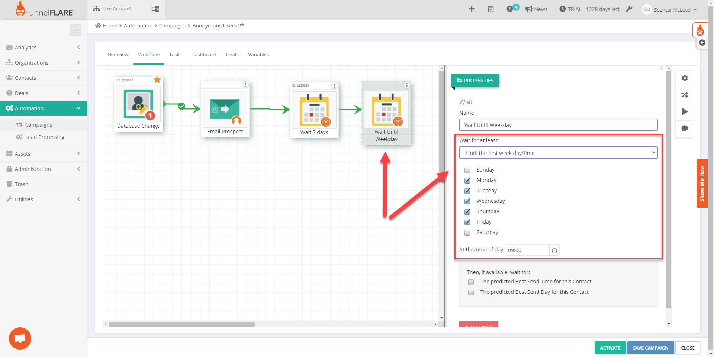Screen dimensions: 714x357
Task: Check the Sunday checkbox
Action: 467,170
